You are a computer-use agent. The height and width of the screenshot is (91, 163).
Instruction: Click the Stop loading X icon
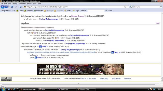coord(16,7)
